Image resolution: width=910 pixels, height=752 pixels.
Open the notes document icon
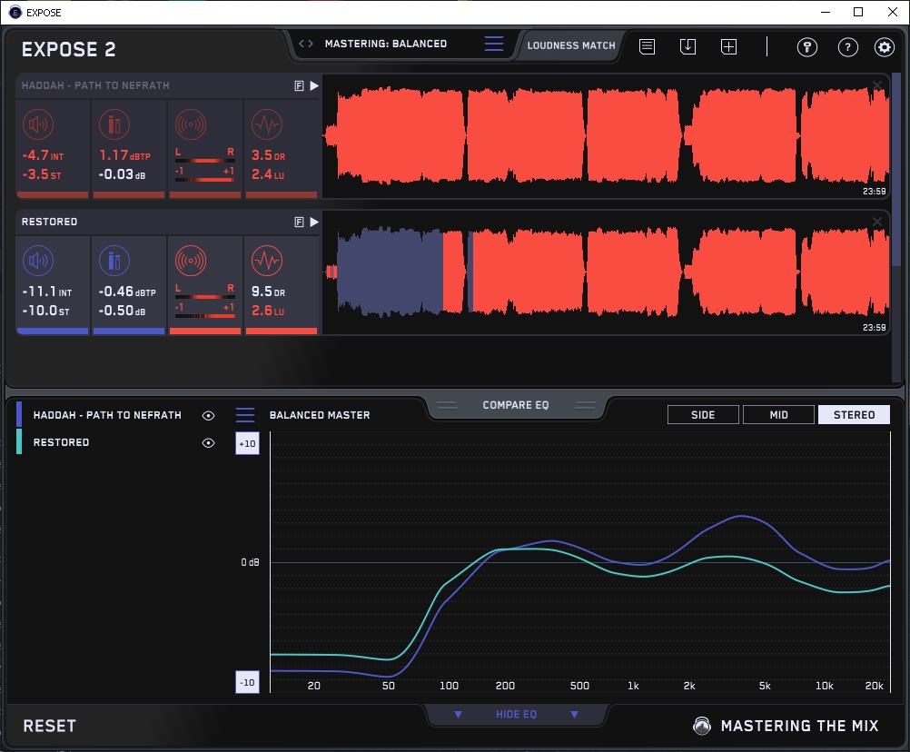coord(647,46)
